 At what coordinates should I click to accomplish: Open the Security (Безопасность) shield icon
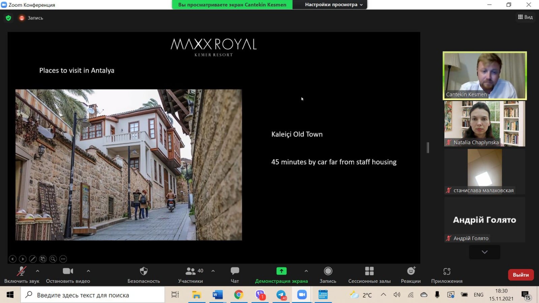(144, 271)
